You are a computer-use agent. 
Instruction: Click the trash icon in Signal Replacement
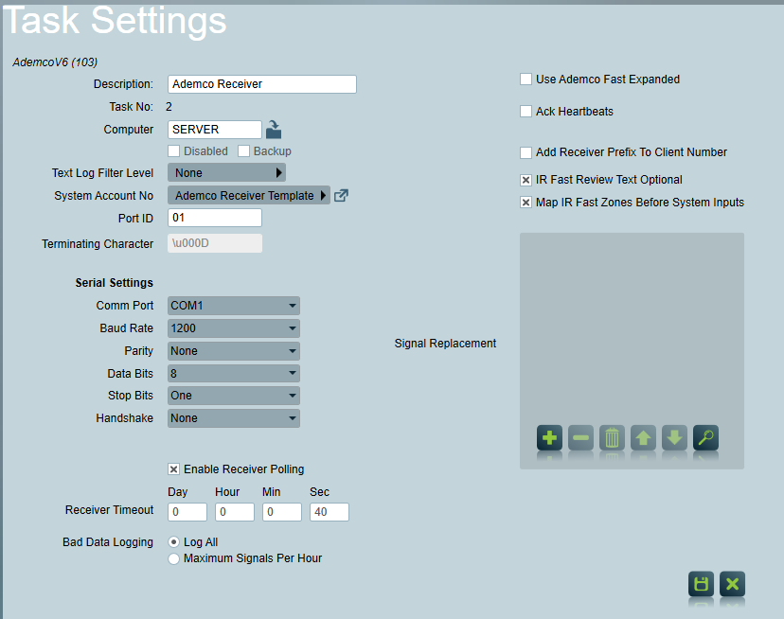click(x=612, y=438)
